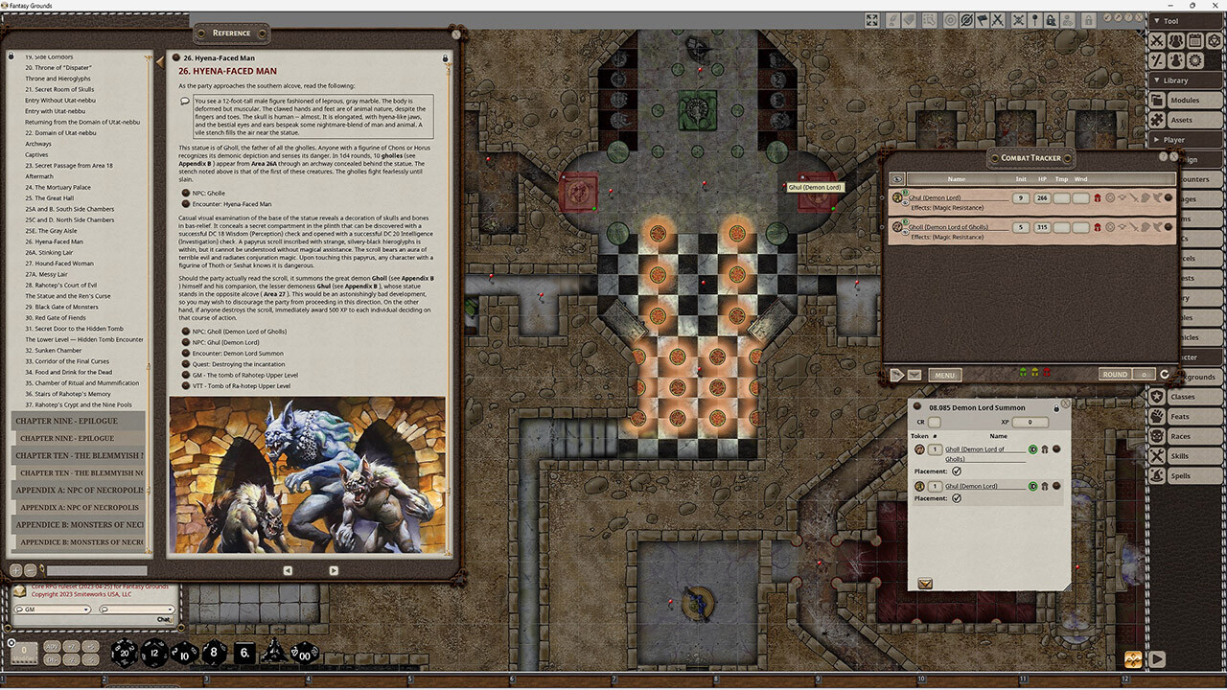Uncheck Placement for Ghul in Demon Lord Summon

[956, 498]
